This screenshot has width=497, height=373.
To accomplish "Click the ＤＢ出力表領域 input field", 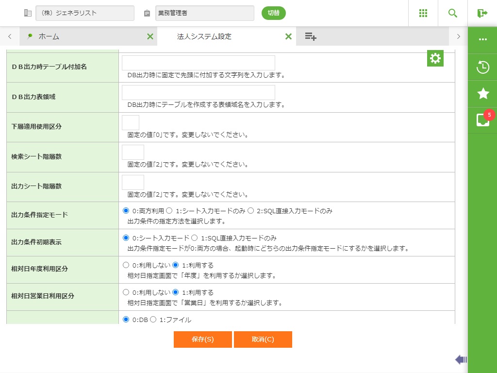I will (198, 93).
